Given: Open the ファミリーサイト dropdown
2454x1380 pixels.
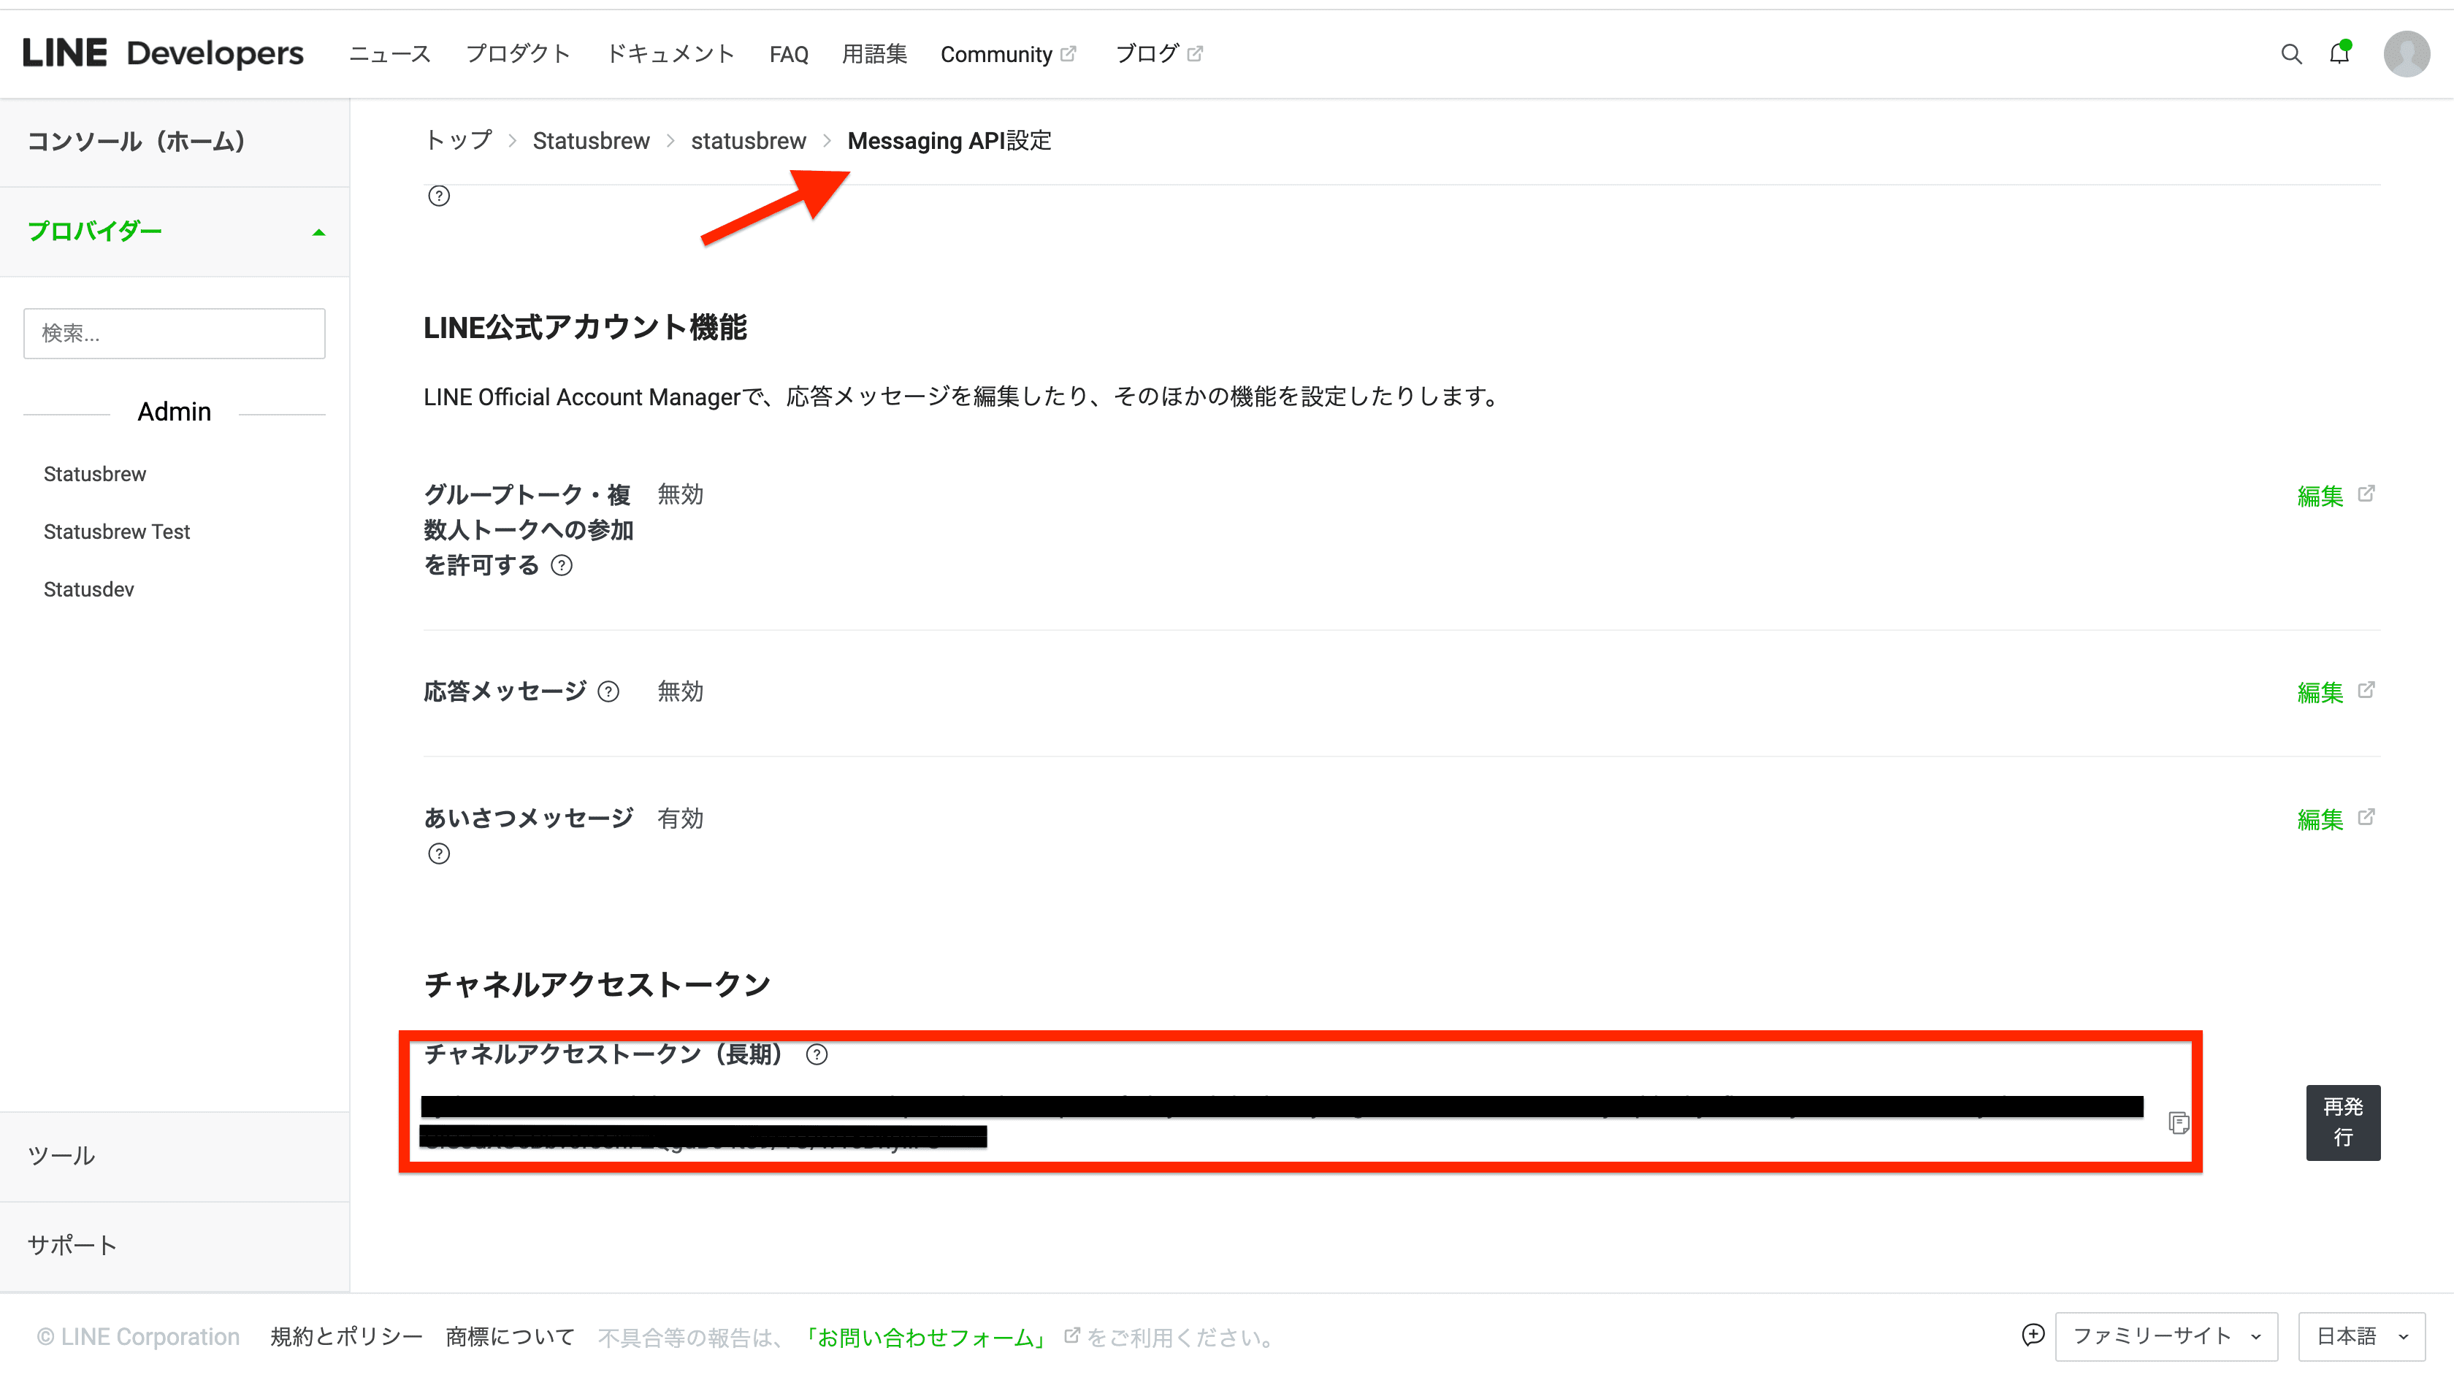Looking at the screenshot, I should pyautogui.click(x=2166, y=1336).
